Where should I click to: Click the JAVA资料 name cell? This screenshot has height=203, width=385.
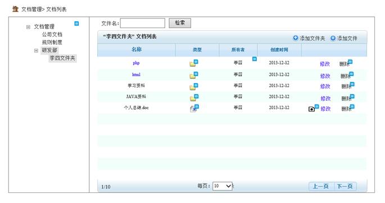(136, 97)
